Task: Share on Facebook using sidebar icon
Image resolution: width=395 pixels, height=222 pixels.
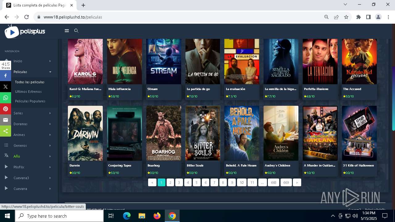Action: pyautogui.click(x=6, y=75)
